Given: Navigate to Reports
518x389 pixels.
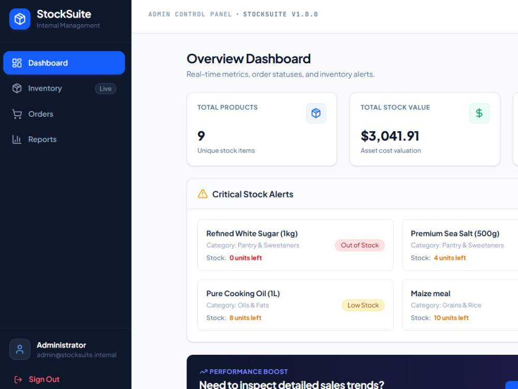Looking at the screenshot, I should 64,139.
